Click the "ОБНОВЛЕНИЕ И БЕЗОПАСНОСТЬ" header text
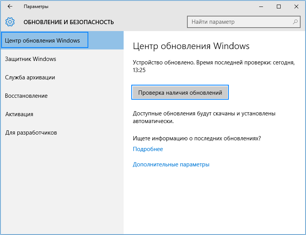 [69, 22]
